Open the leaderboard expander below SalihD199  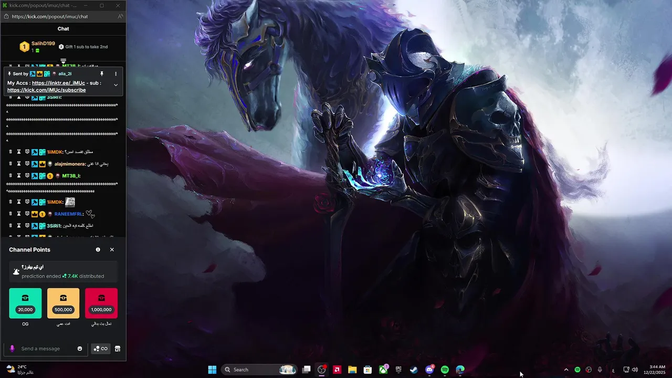tap(63, 61)
